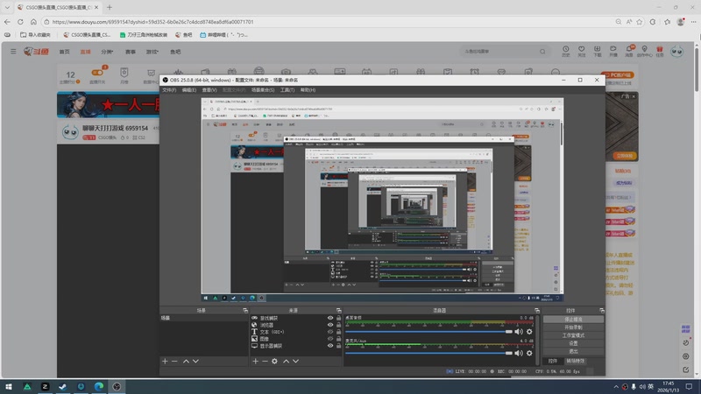Image resolution: width=701 pixels, height=394 pixels.
Task: Lock the 浏览器 source
Action: [338, 325]
